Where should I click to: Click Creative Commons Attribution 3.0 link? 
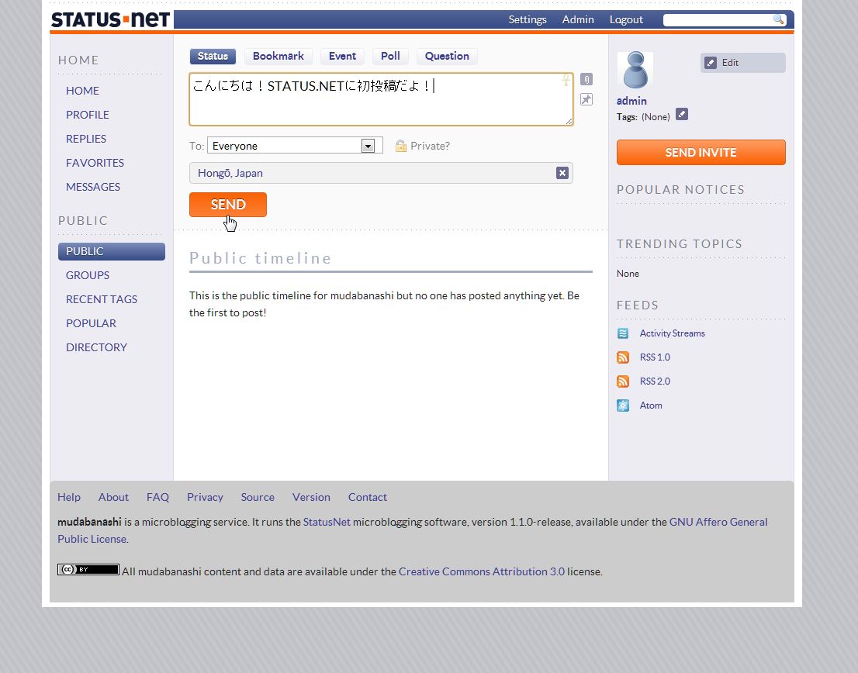(x=482, y=572)
